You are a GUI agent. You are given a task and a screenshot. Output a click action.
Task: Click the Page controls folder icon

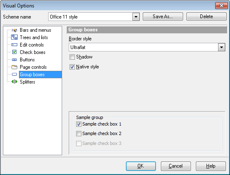14,67
